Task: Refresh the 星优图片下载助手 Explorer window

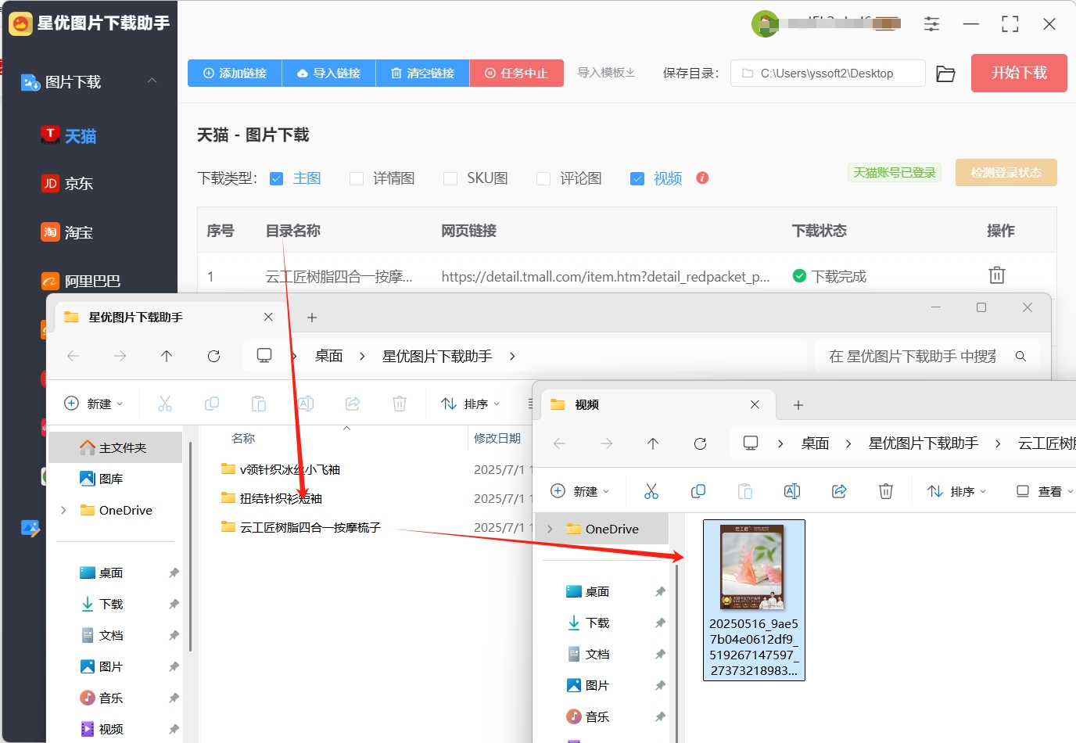Action: pyautogui.click(x=213, y=356)
